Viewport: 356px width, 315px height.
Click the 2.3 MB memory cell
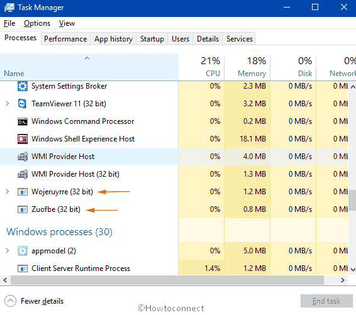[247, 86]
